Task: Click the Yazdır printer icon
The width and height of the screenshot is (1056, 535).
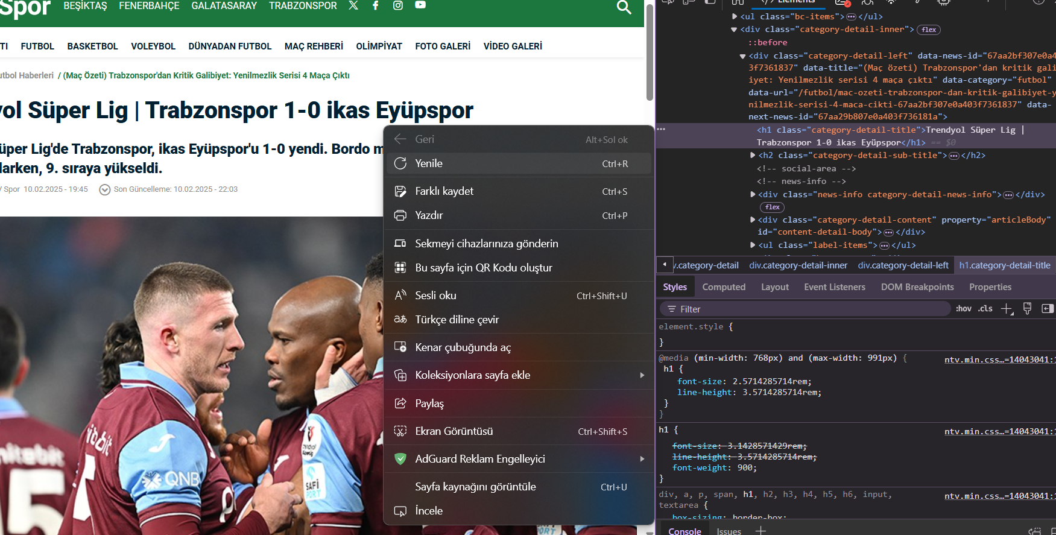Action: (x=400, y=215)
